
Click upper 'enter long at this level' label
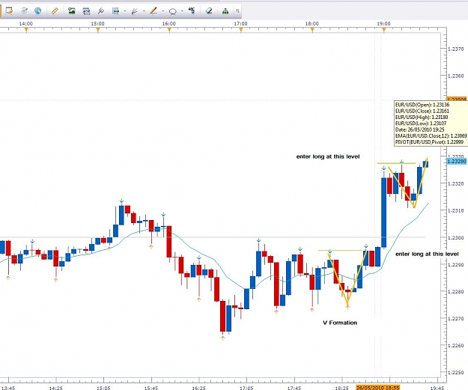328,156
